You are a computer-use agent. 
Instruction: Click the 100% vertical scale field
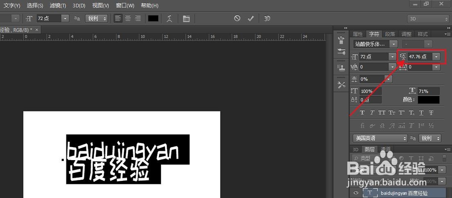tap(371, 91)
